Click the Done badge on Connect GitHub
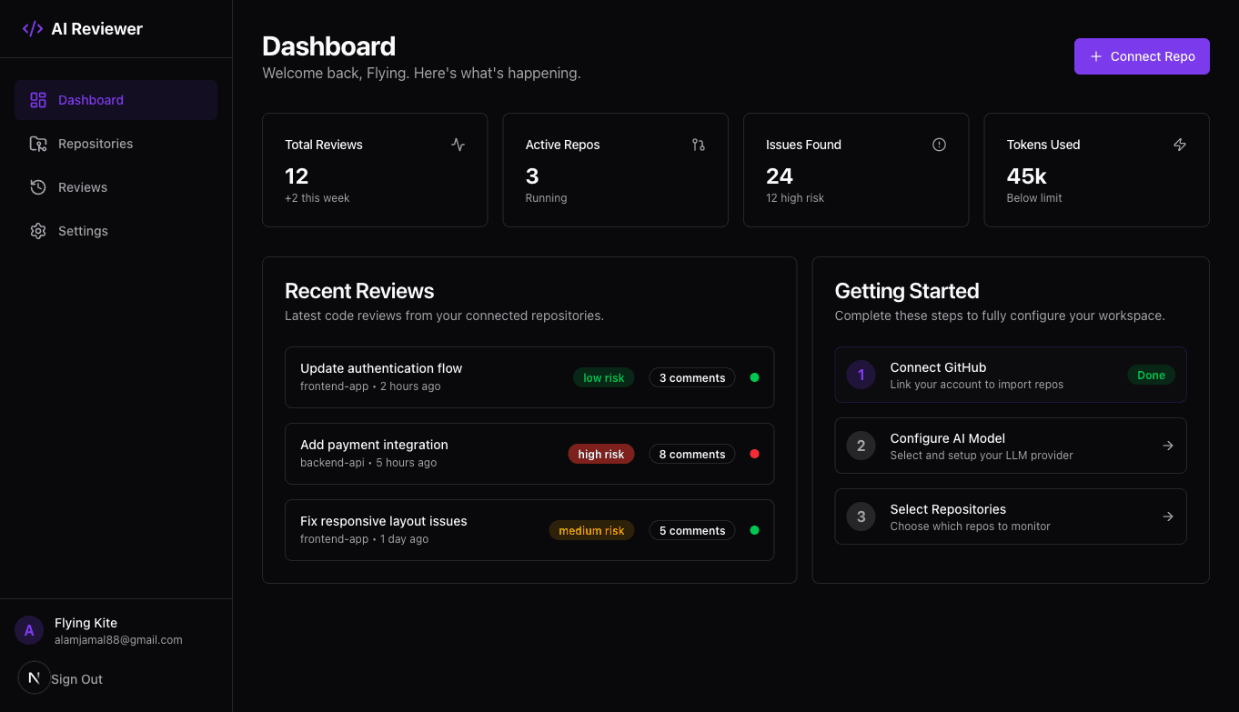This screenshot has width=1239, height=712. tap(1151, 375)
